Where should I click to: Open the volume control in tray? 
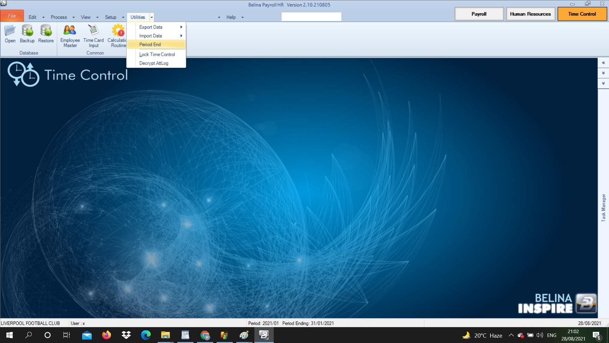[x=540, y=335]
